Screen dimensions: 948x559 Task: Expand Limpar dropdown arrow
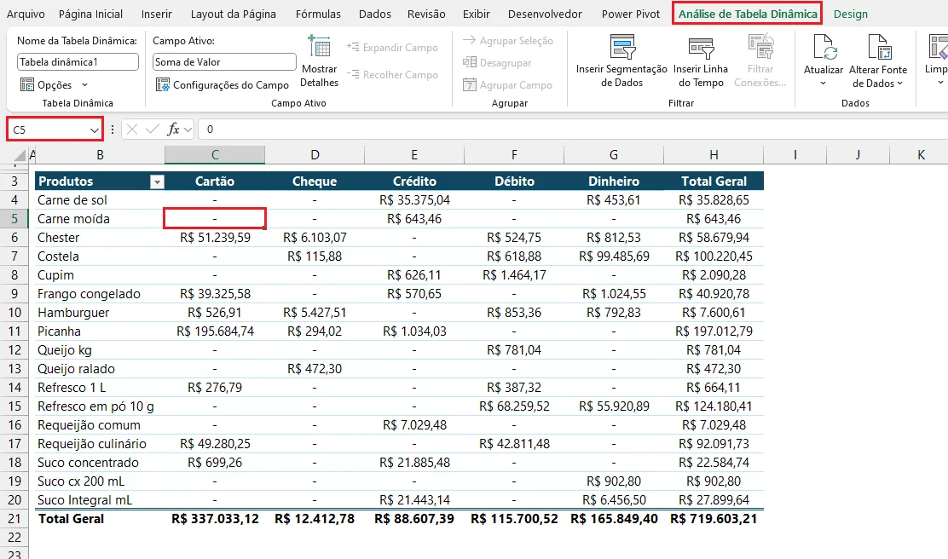[x=940, y=83]
